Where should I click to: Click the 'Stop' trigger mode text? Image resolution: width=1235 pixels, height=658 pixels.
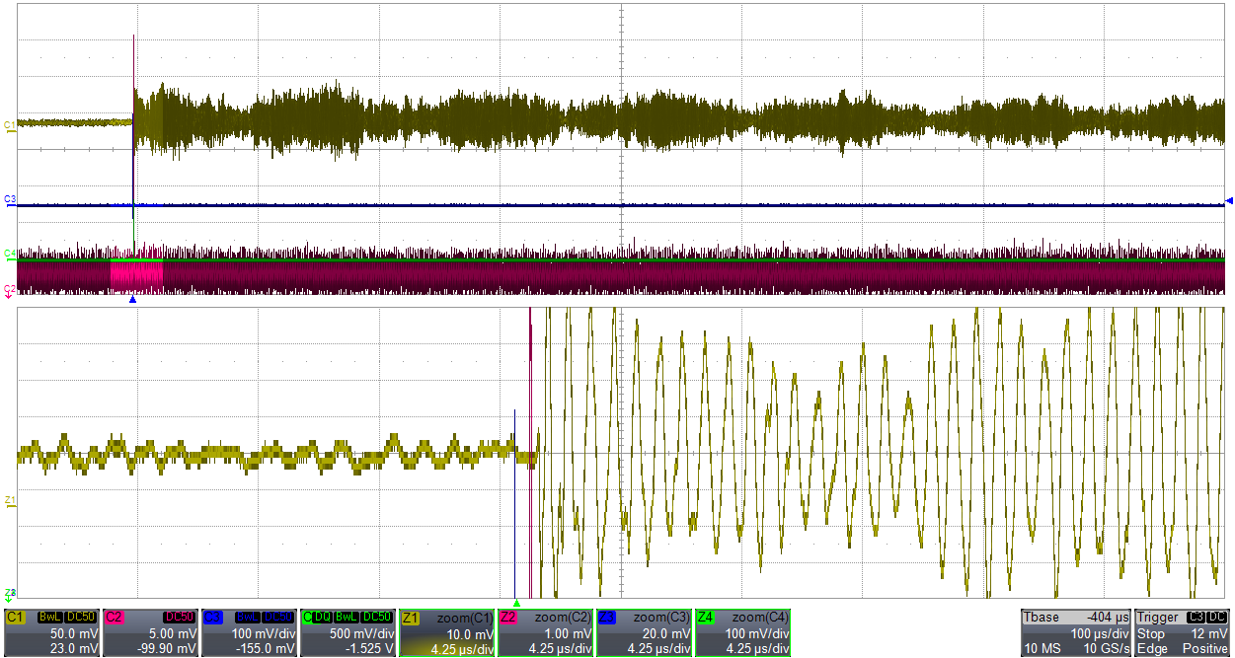pyautogui.click(x=1151, y=633)
